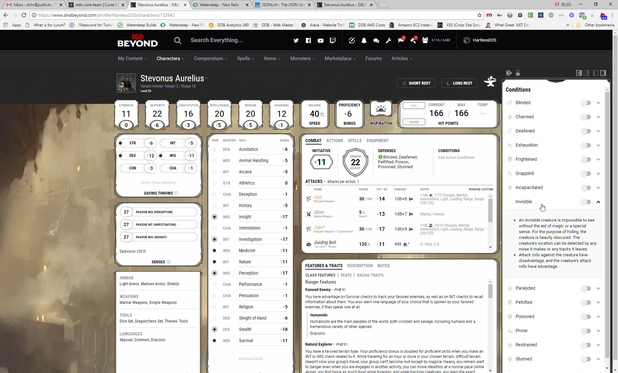Click Add Active Conditions link

click(x=456, y=158)
